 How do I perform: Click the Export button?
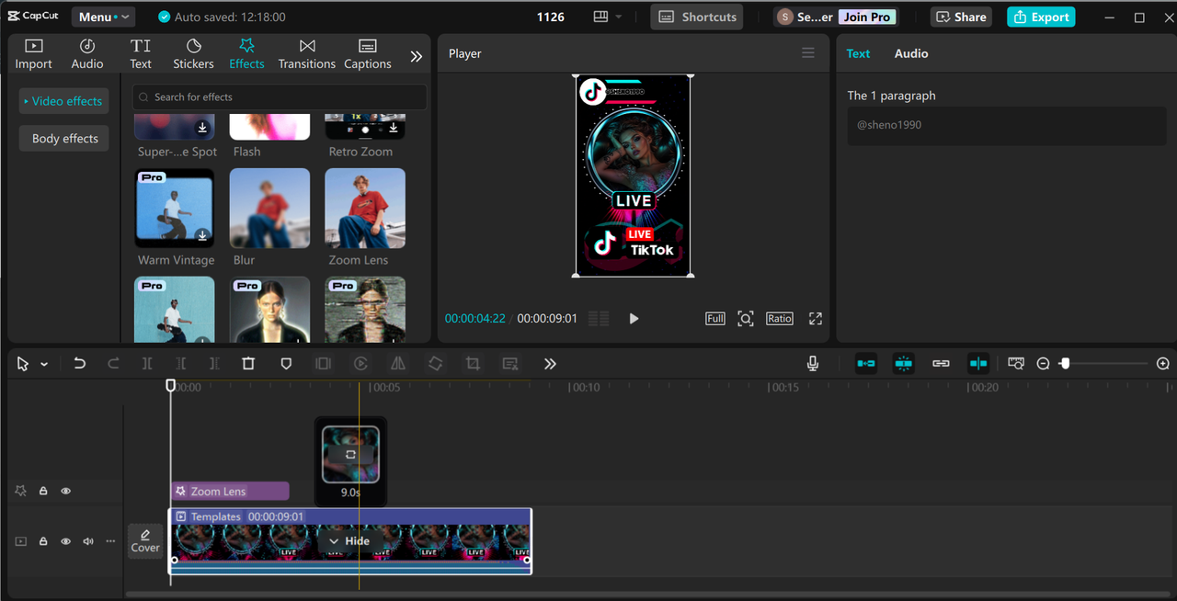point(1041,17)
